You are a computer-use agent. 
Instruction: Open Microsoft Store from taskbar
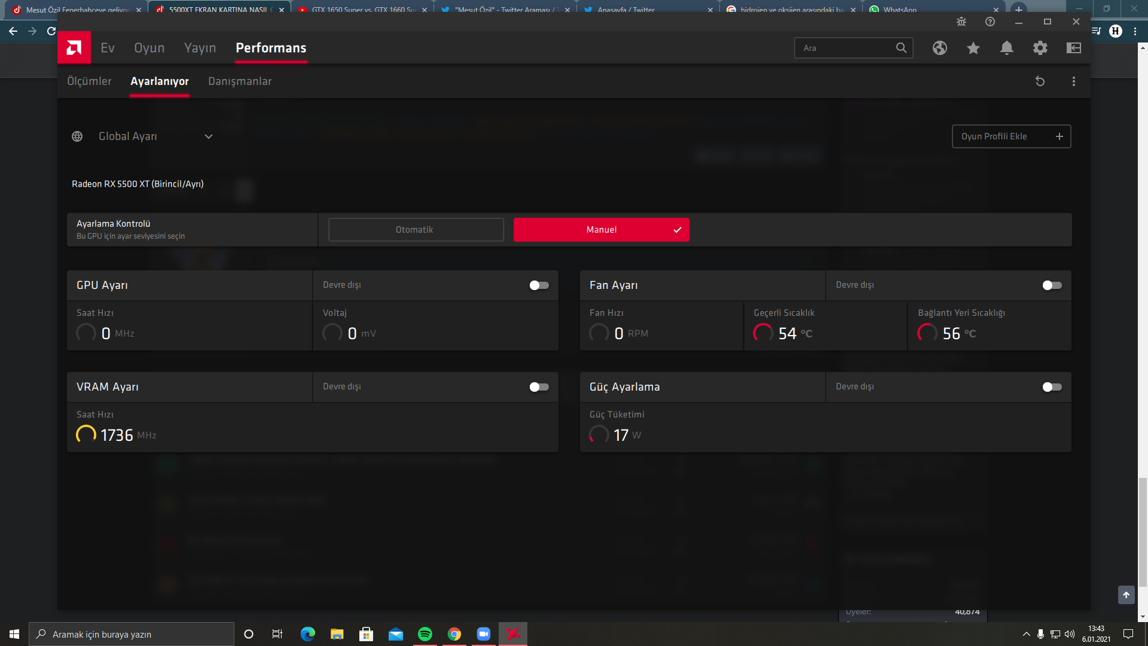pyautogui.click(x=367, y=634)
